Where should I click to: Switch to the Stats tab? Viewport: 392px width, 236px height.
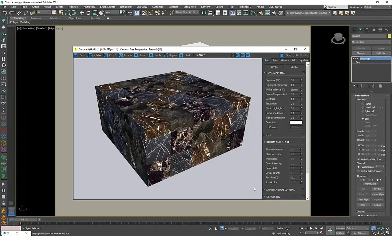[x=275, y=60]
